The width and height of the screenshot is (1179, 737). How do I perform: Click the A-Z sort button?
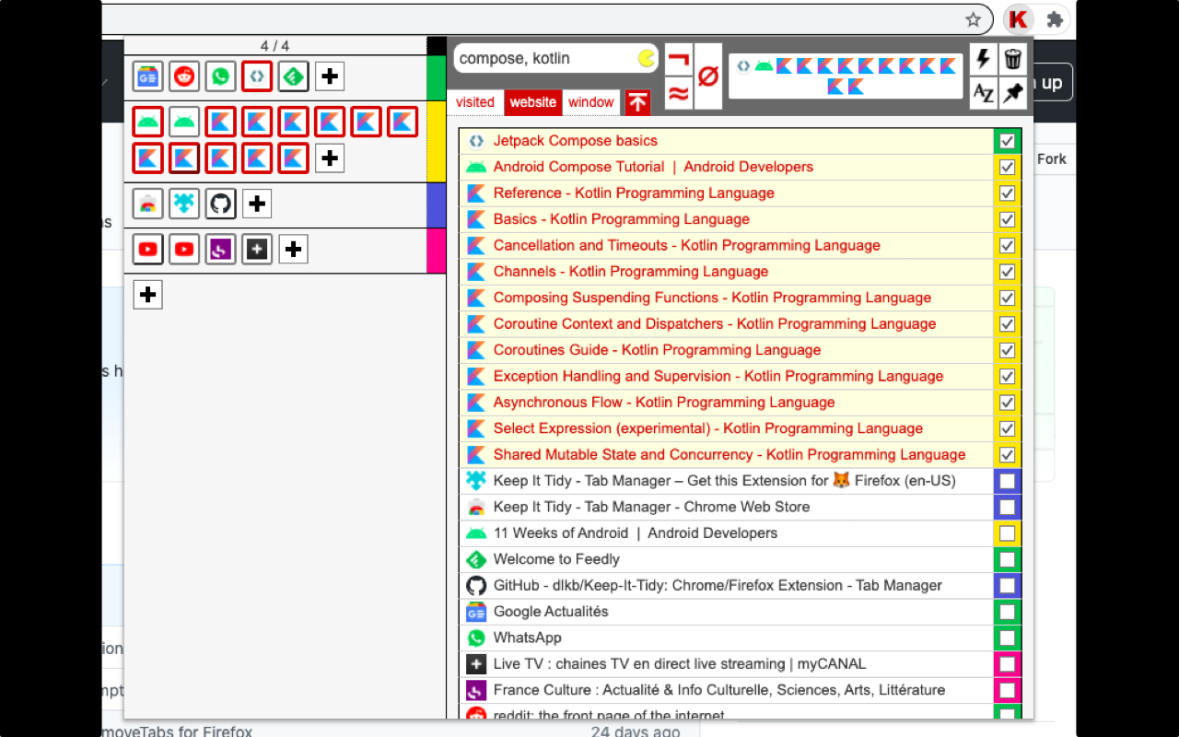tap(984, 93)
